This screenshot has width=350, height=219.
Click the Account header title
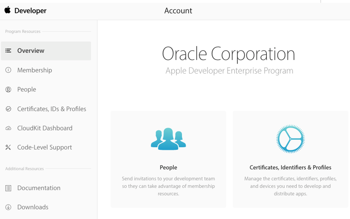(x=178, y=11)
